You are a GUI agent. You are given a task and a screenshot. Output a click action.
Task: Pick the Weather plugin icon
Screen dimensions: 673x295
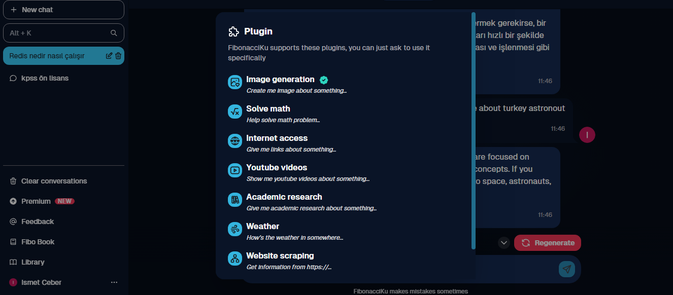235,229
